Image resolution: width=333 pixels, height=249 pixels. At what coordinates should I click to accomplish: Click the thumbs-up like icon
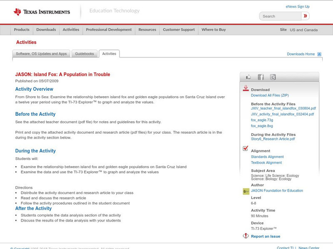click(248, 77)
